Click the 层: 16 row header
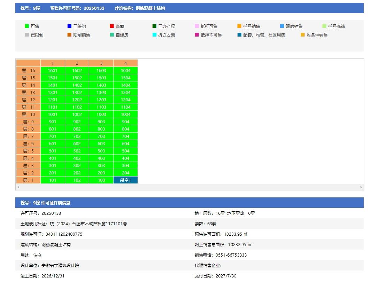This screenshot has height=282, width=379. click(28, 71)
